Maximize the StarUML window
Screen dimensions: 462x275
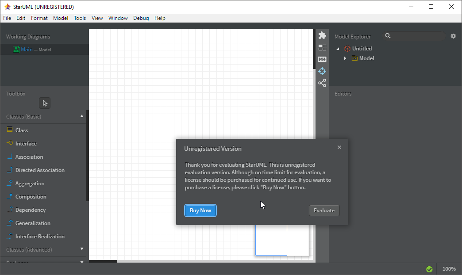[431, 7]
